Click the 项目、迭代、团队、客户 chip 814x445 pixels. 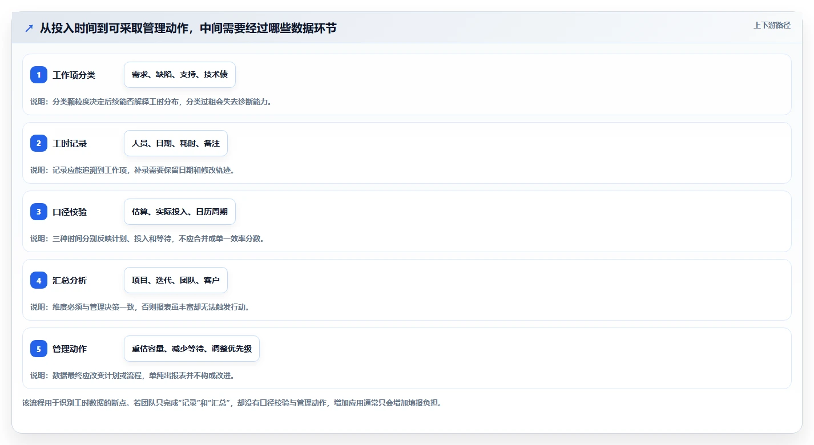[176, 280]
